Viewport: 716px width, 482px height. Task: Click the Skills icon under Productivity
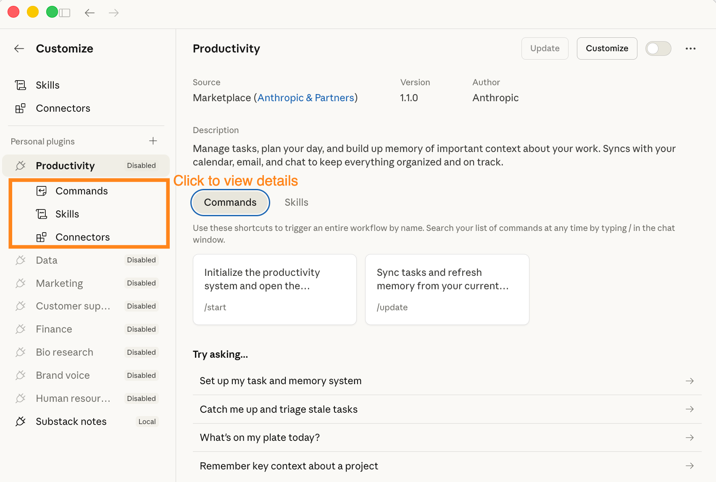pos(42,214)
